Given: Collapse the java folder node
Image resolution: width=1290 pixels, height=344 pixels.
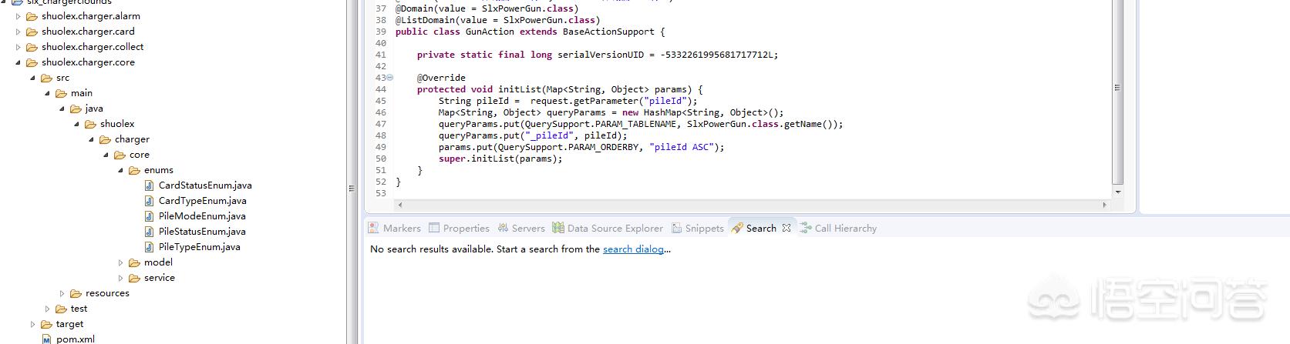Looking at the screenshot, I should point(62,109).
